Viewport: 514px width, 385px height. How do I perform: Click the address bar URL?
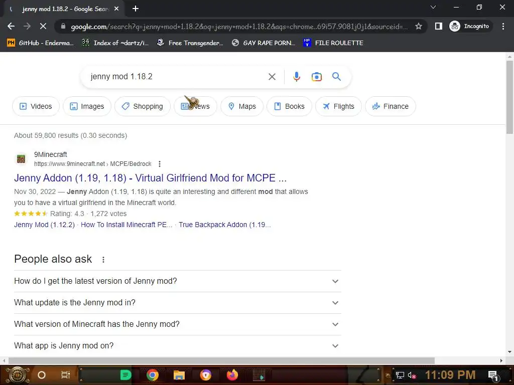click(x=239, y=27)
